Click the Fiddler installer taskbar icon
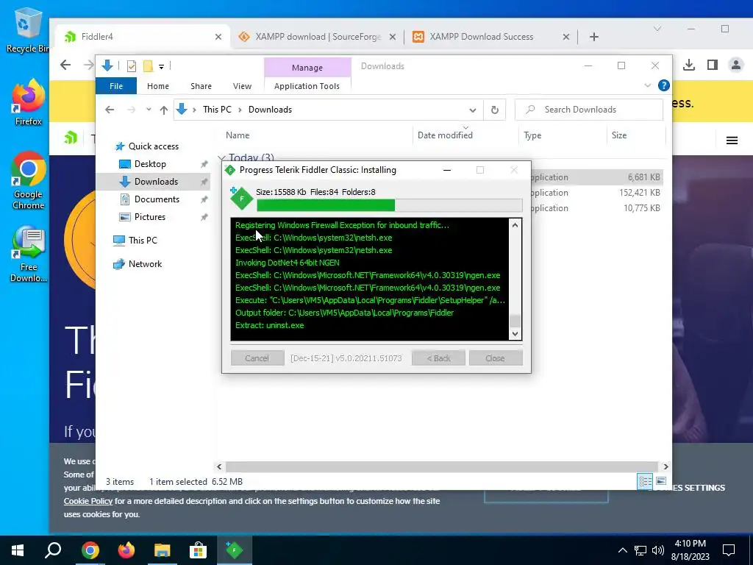 235,550
